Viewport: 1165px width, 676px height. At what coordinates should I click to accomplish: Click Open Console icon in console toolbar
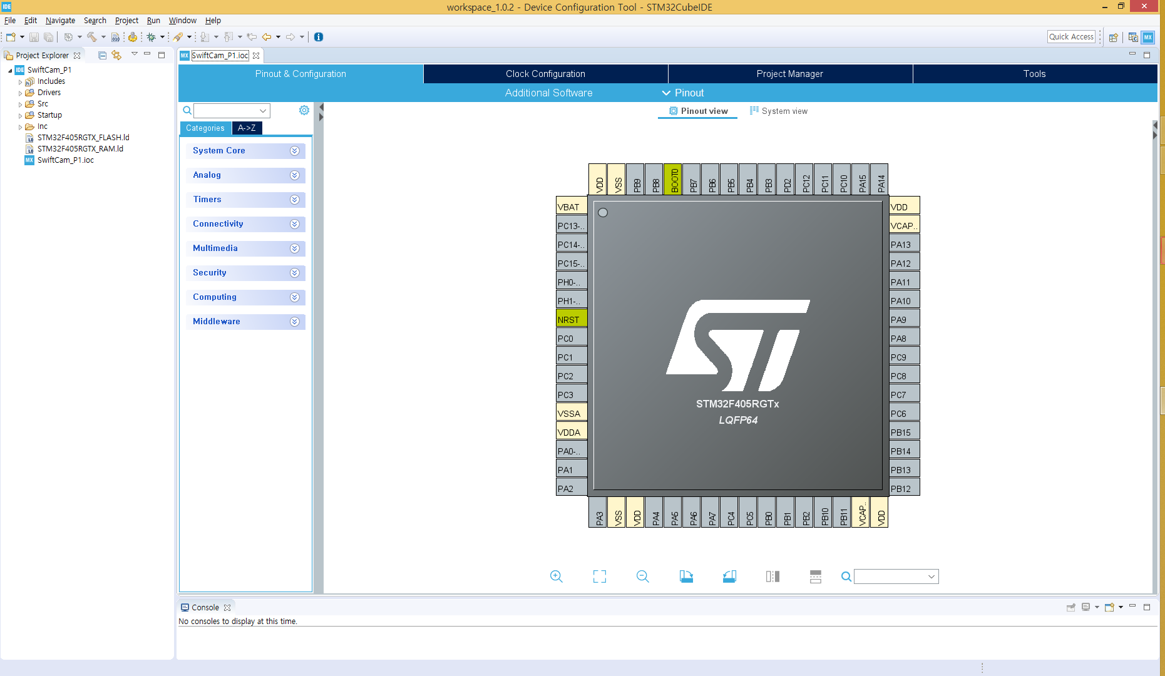pos(1110,607)
